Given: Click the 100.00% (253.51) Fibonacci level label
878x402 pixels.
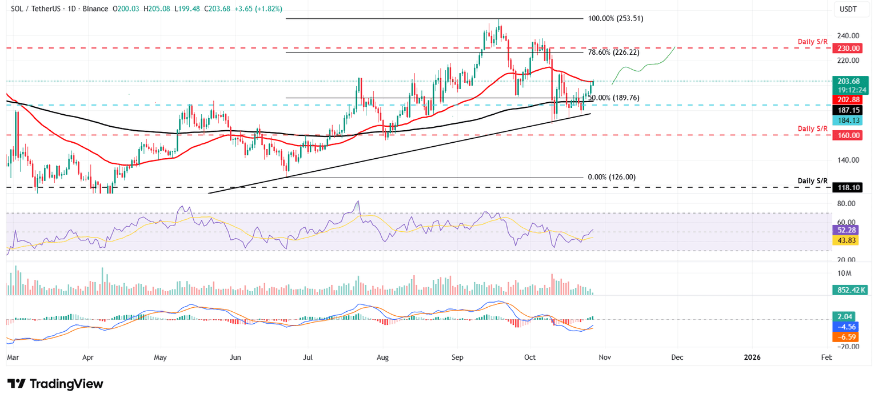Looking at the screenshot, I should point(615,18).
